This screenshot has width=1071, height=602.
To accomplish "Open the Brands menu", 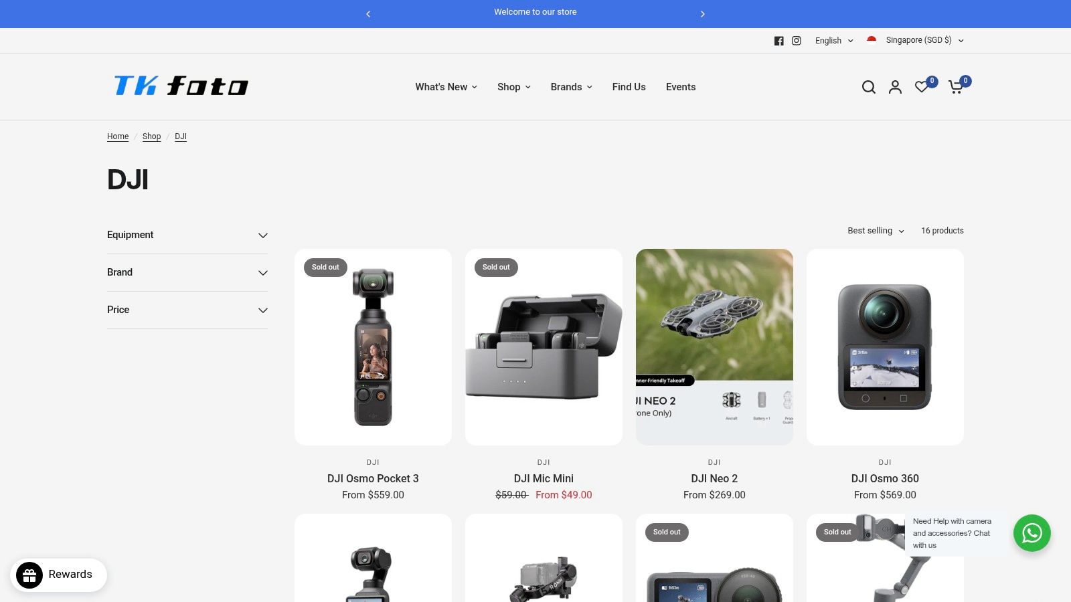I will tap(572, 87).
